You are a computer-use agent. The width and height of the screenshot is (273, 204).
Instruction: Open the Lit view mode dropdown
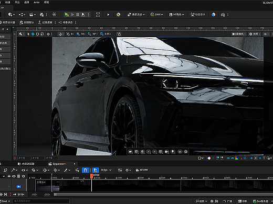(x=255, y=34)
